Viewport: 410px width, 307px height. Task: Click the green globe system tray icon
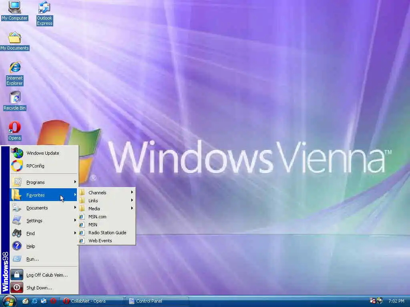(380, 301)
